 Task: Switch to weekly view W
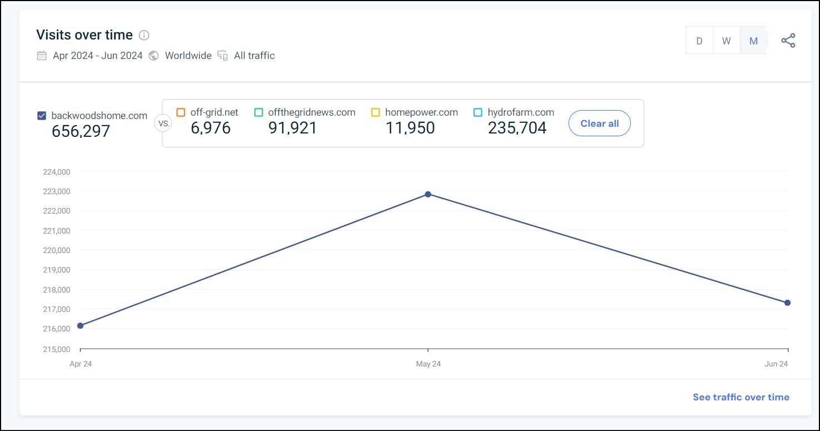(727, 41)
